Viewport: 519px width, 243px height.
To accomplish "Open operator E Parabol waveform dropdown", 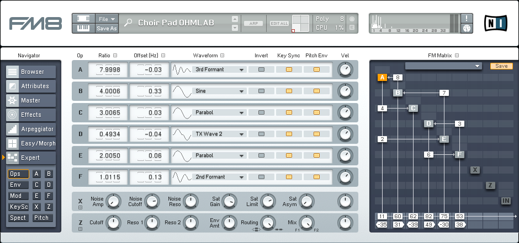I will coord(219,155).
